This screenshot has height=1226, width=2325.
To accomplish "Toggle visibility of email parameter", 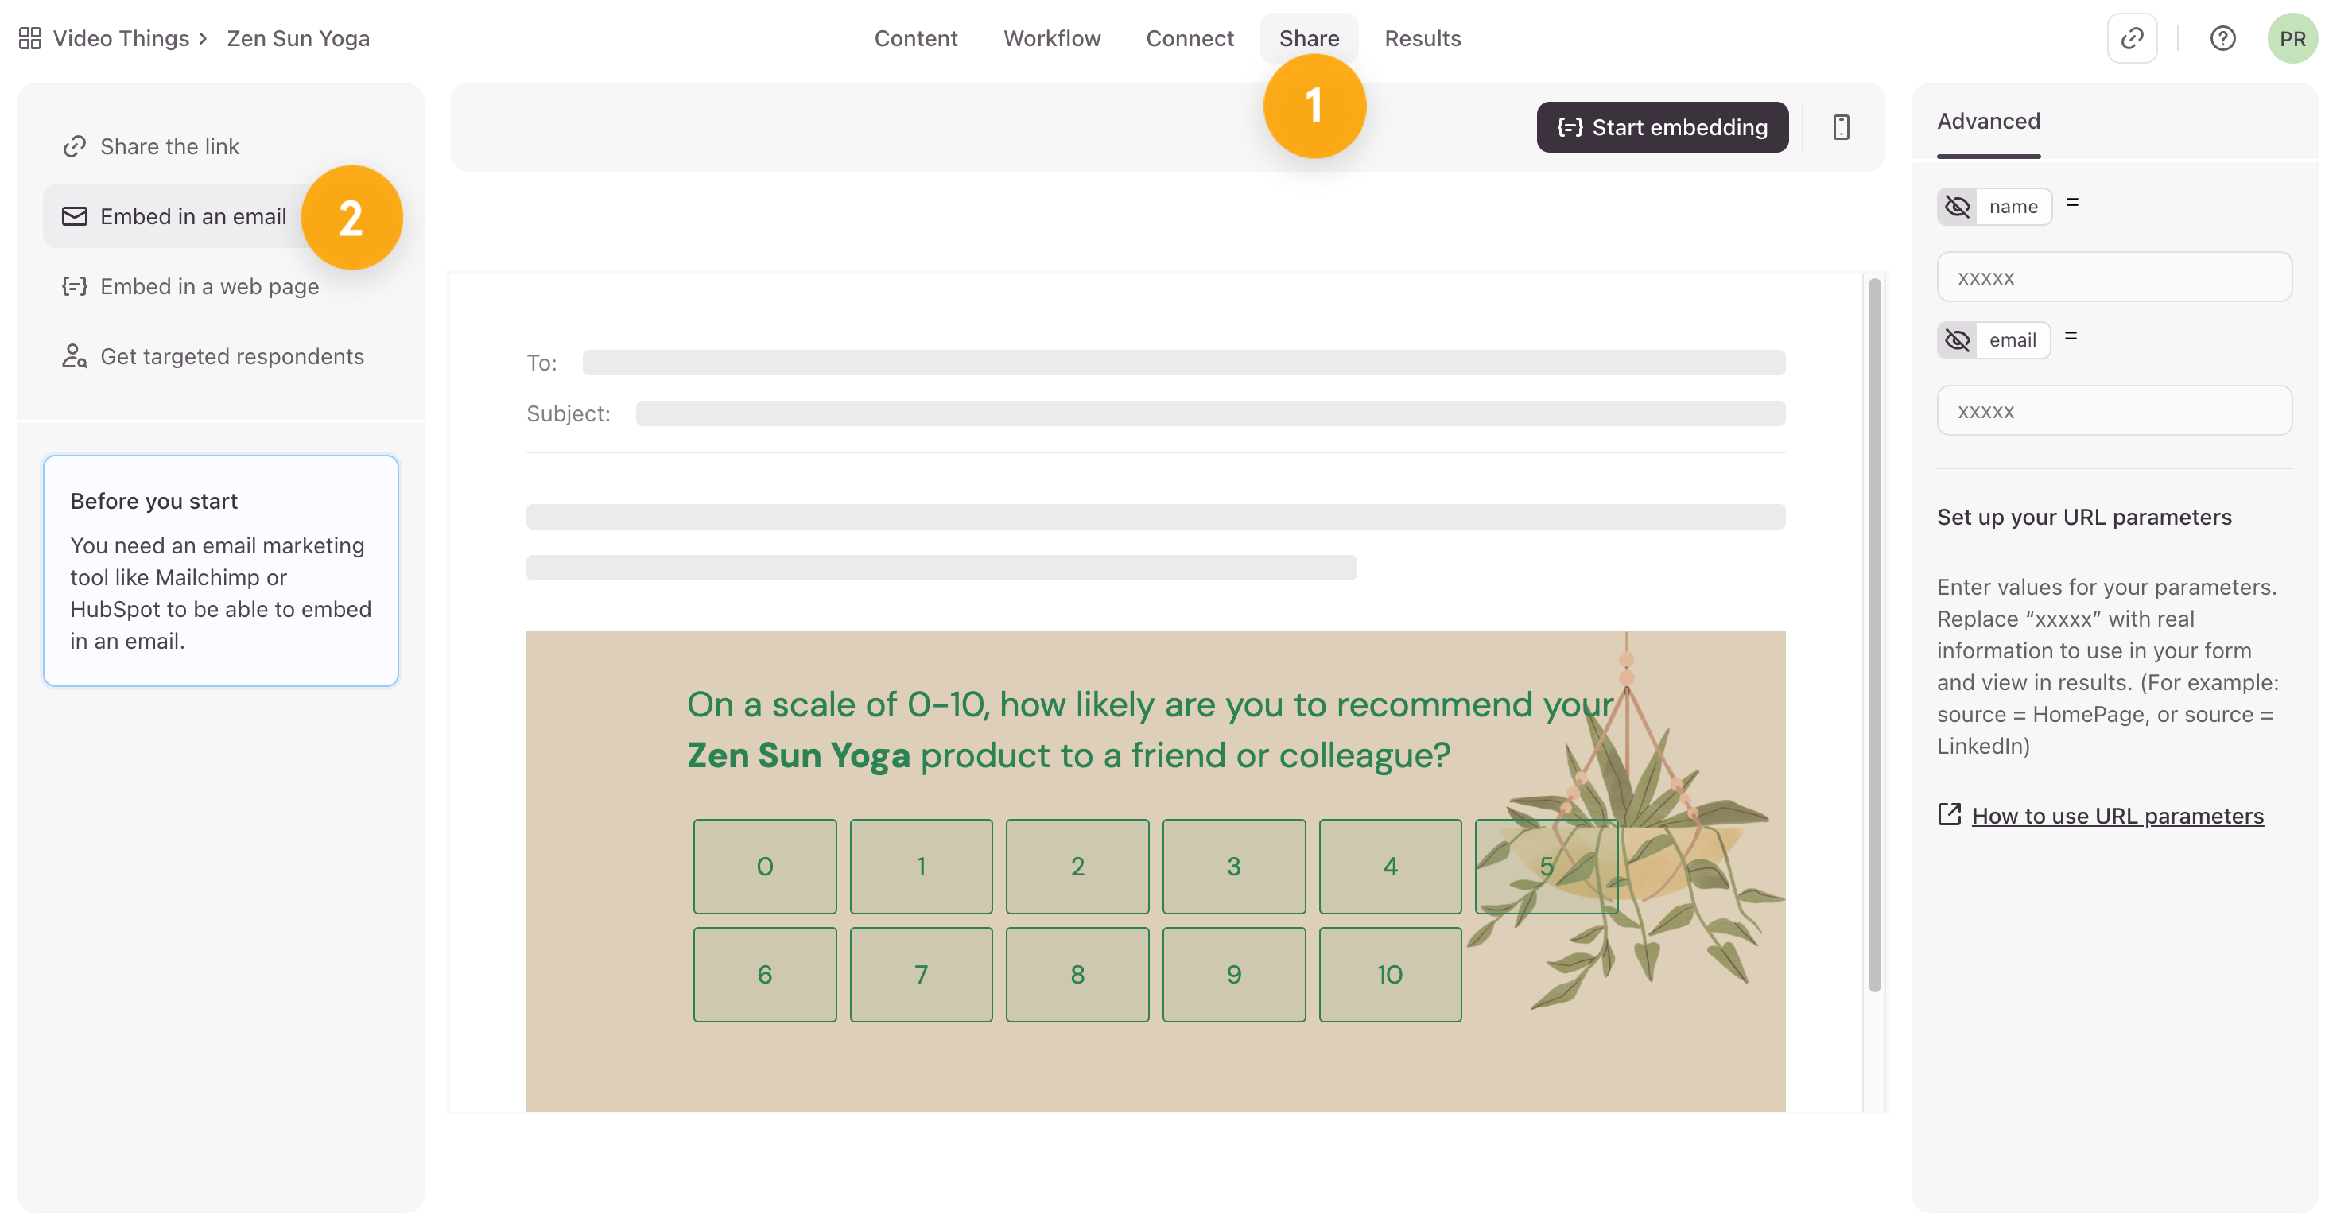I will 1957,340.
